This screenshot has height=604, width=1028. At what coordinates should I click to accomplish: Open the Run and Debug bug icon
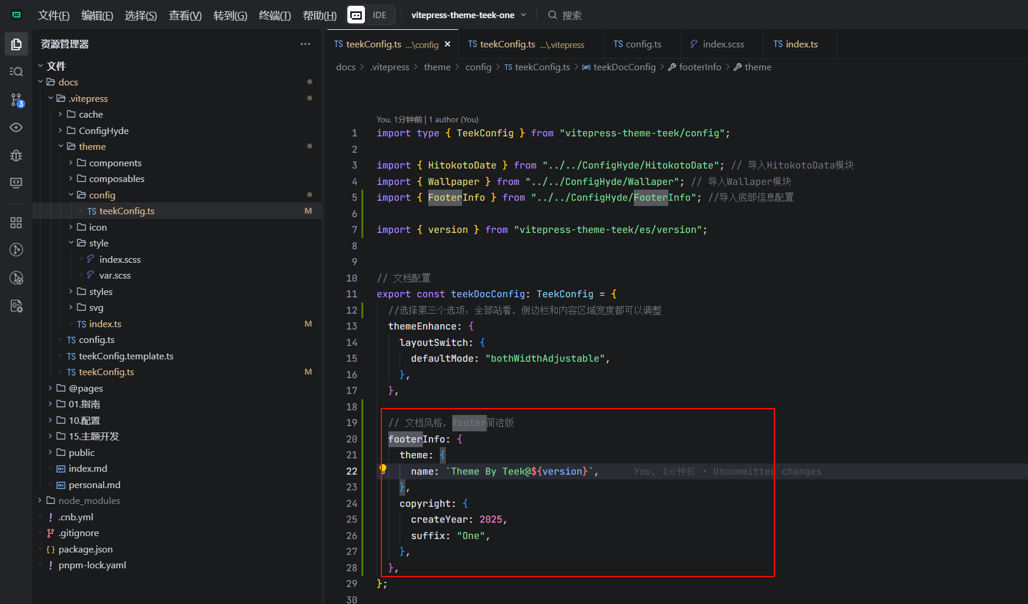click(16, 155)
